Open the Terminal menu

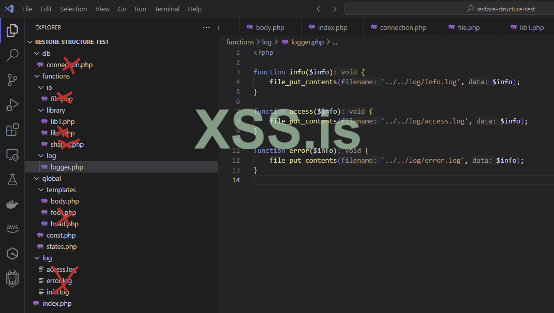pyautogui.click(x=167, y=9)
